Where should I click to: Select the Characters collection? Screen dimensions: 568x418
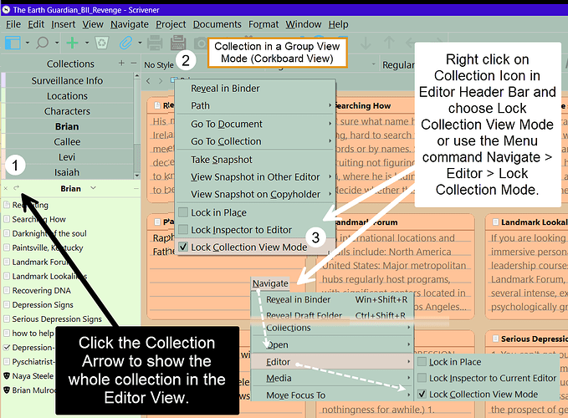pyautogui.click(x=67, y=111)
